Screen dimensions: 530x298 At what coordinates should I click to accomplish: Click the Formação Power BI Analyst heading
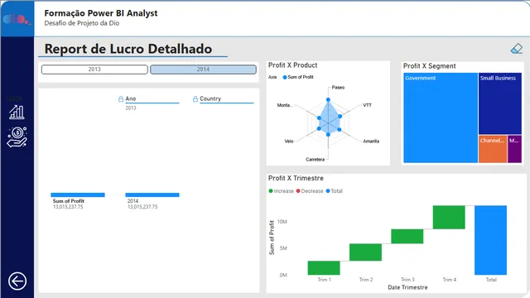(x=101, y=13)
